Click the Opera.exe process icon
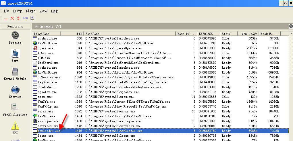Screen dimensions: 293x141 [35, 48]
